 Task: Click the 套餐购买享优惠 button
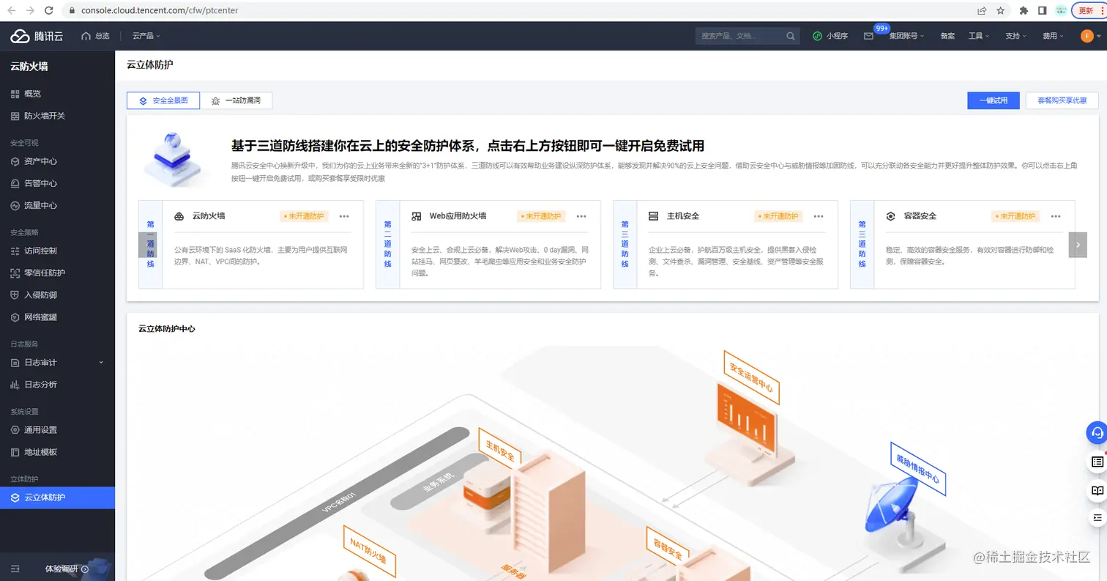tap(1062, 100)
